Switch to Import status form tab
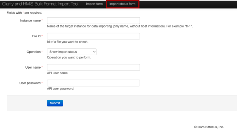Viewport: 237px width, 137px height. pos(122,4)
